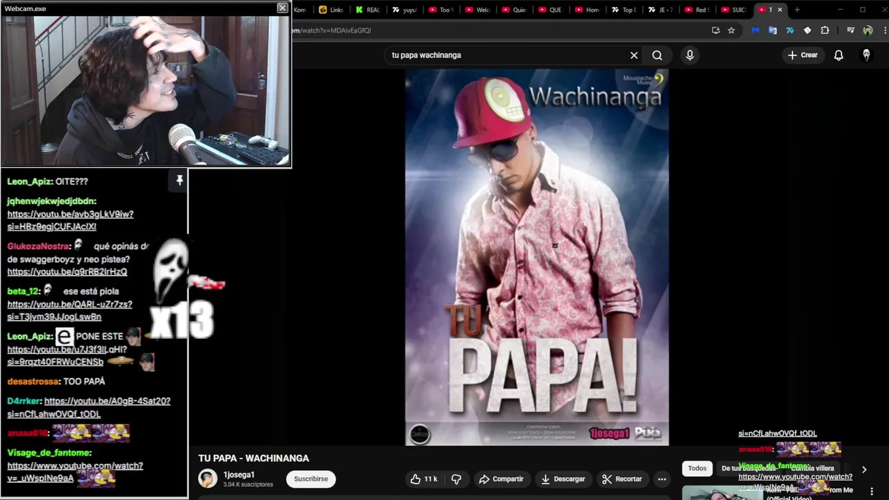This screenshot has width=889, height=500.
Task: Open the Chrome profile avatar
Action: coord(867,31)
